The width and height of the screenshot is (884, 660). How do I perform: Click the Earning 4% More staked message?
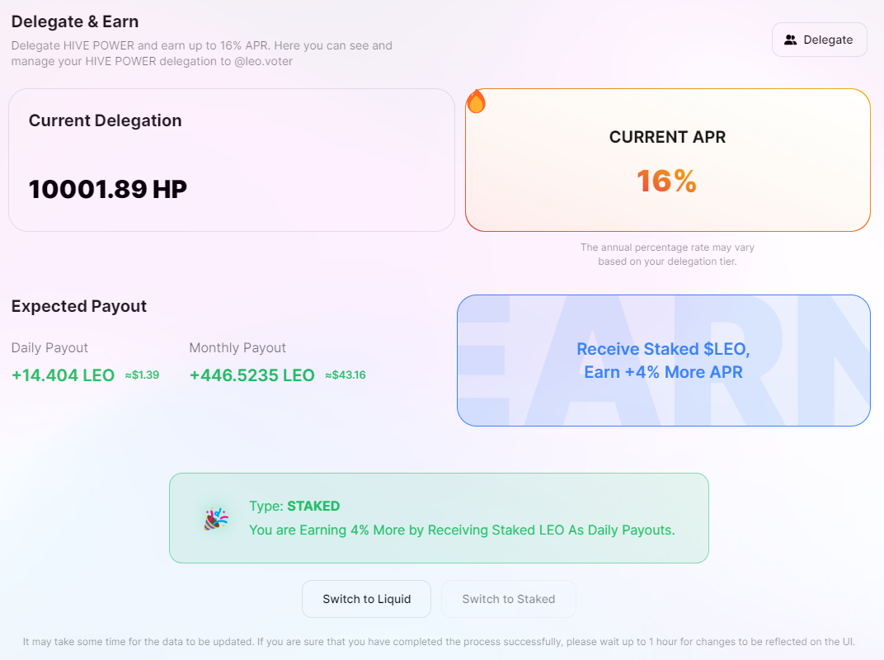(463, 530)
